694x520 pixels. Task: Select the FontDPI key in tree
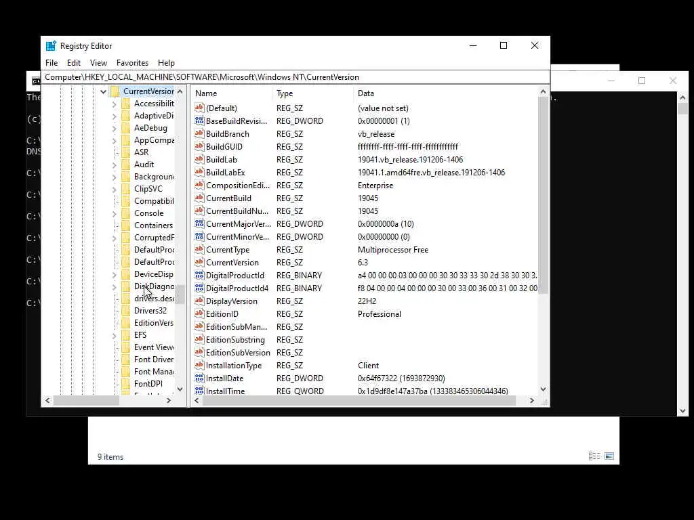(x=148, y=383)
